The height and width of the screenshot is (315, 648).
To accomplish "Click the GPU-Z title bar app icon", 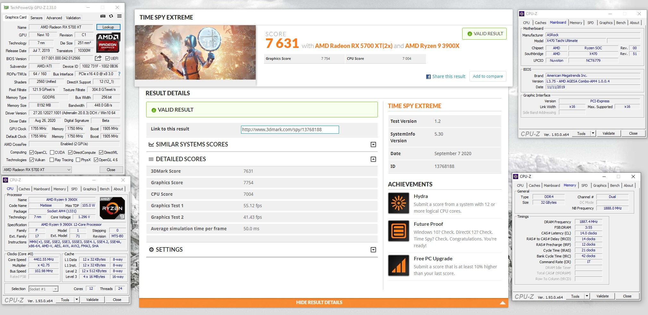I will coord(6,7).
